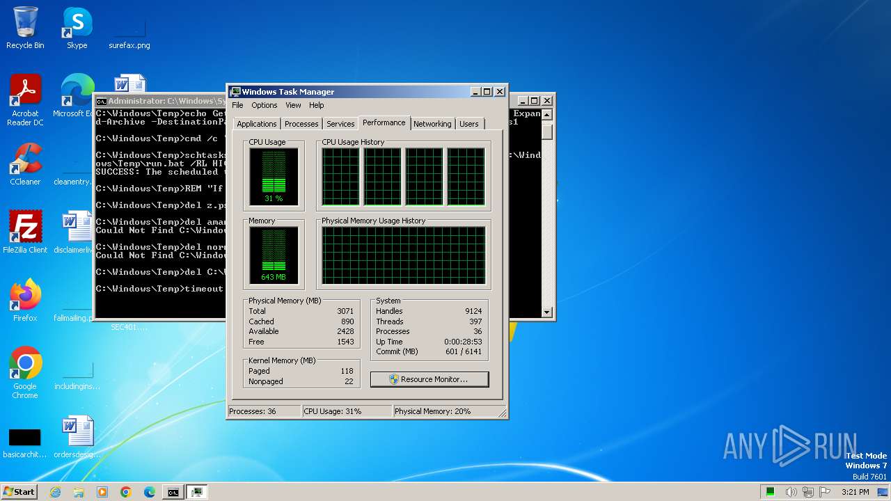The height and width of the screenshot is (501, 891).
Task: Click the Physical Memory Total value 3071
Action: point(345,311)
